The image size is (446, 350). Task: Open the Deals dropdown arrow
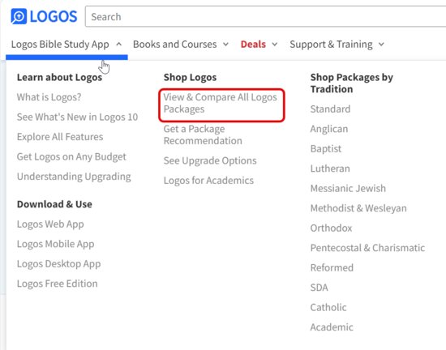click(274, 45)
